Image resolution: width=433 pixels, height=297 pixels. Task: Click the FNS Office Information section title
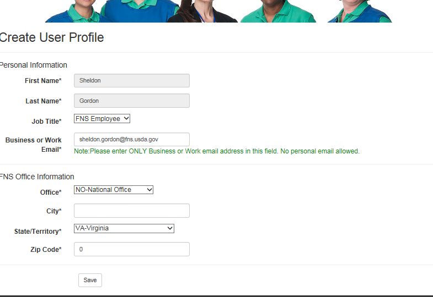click(37, 177)
